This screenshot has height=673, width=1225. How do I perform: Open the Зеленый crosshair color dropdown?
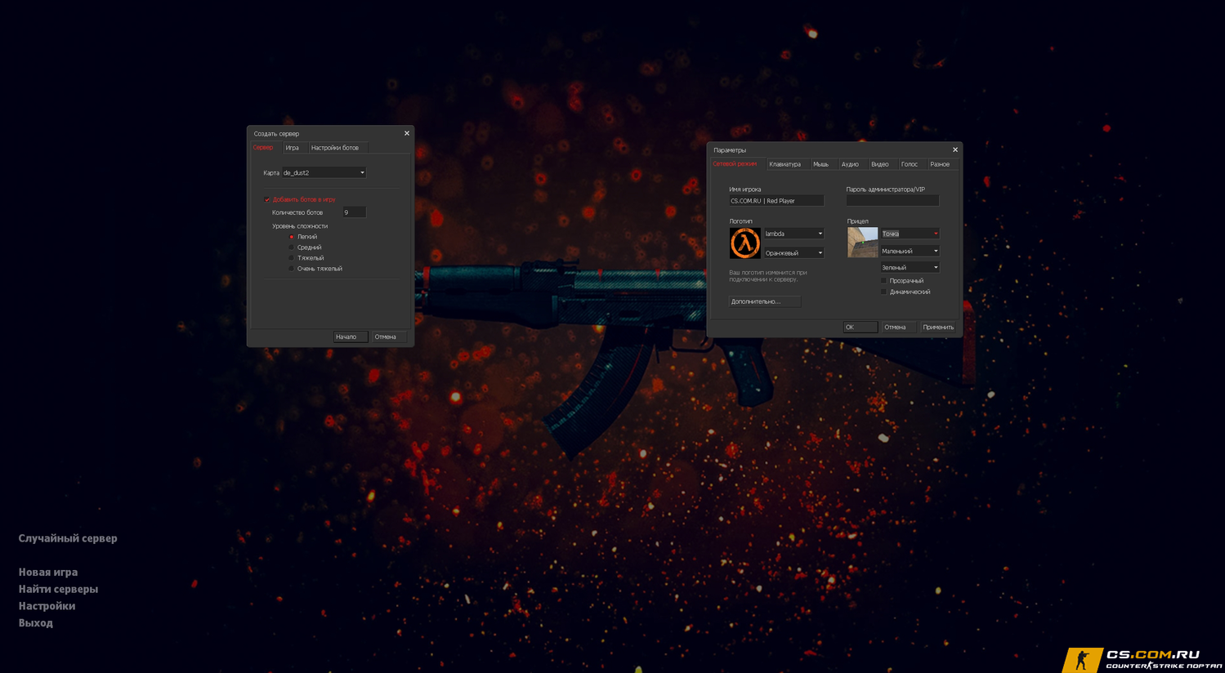[910, 268]
